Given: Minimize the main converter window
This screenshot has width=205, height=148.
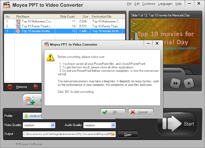Looking at the screenshot, I should pyautogui.click(x=189, y=4).
